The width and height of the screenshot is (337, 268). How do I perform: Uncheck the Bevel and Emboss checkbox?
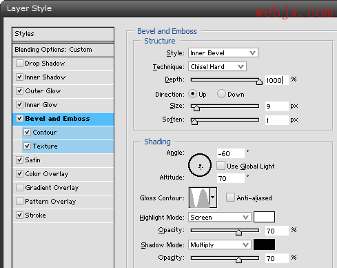(19, 118)
